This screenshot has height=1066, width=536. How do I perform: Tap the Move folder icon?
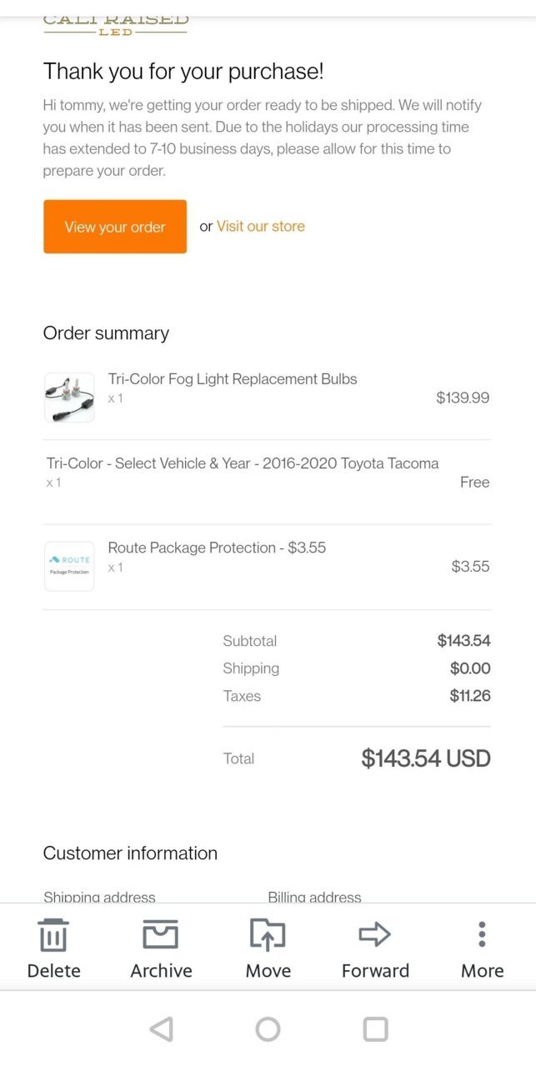(268, 935)
